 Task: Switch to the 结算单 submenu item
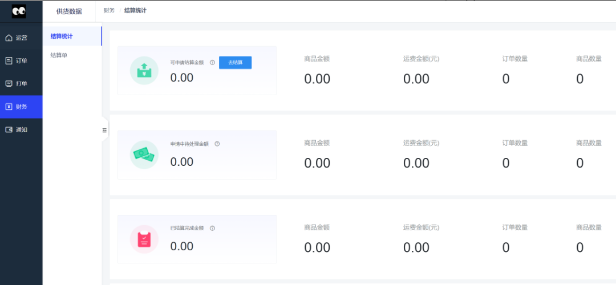click(59, 55)
